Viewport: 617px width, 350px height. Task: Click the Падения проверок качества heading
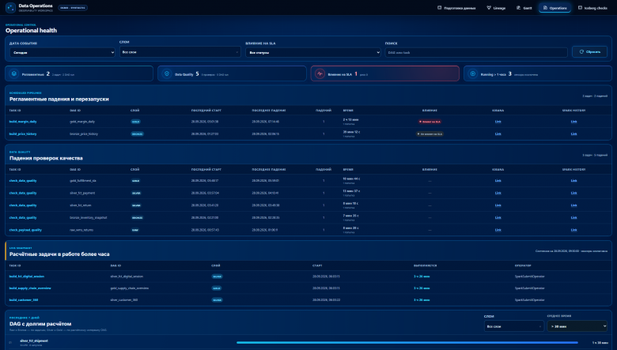[46, 158]
